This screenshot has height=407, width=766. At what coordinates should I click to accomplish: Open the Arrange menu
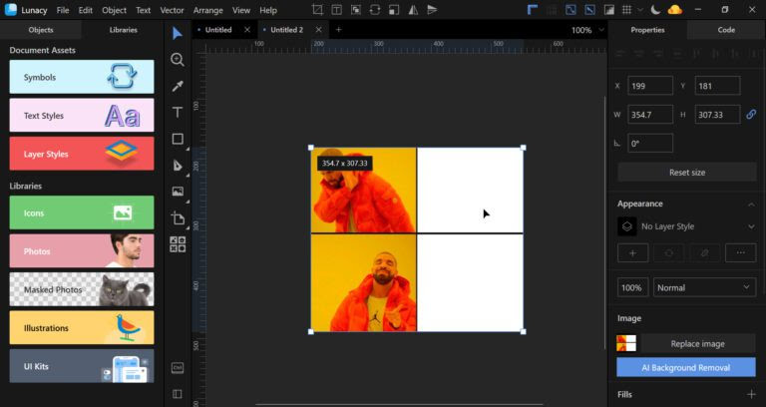point(208,10)
